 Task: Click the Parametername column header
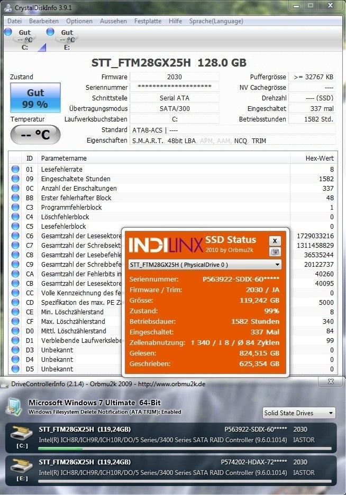(164, 158)
